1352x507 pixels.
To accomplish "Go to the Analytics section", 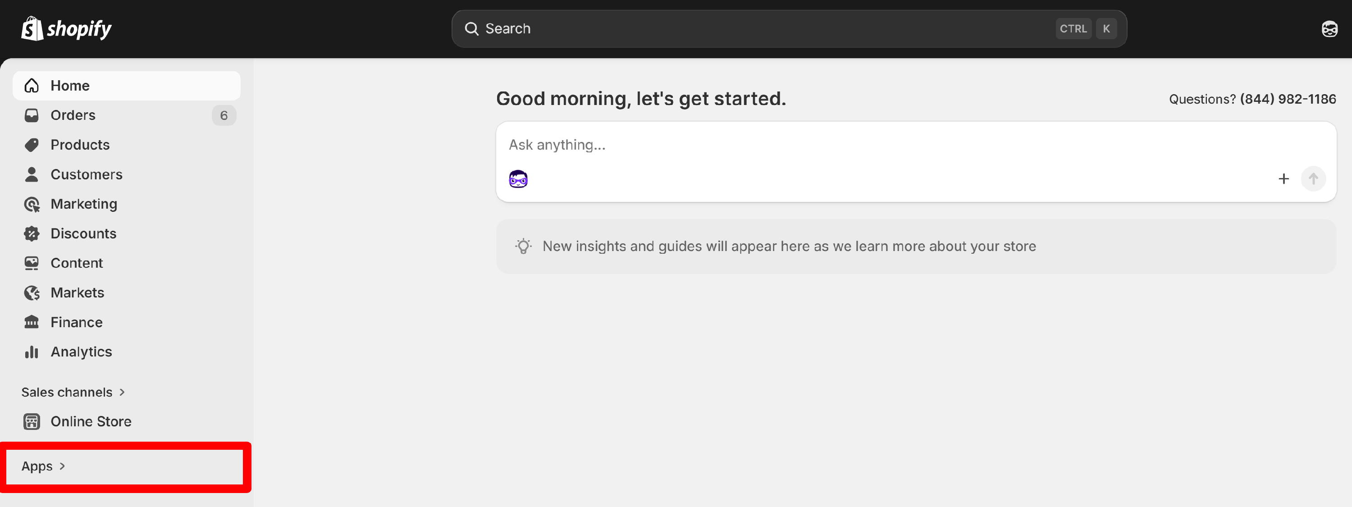I will click(81, 352).
